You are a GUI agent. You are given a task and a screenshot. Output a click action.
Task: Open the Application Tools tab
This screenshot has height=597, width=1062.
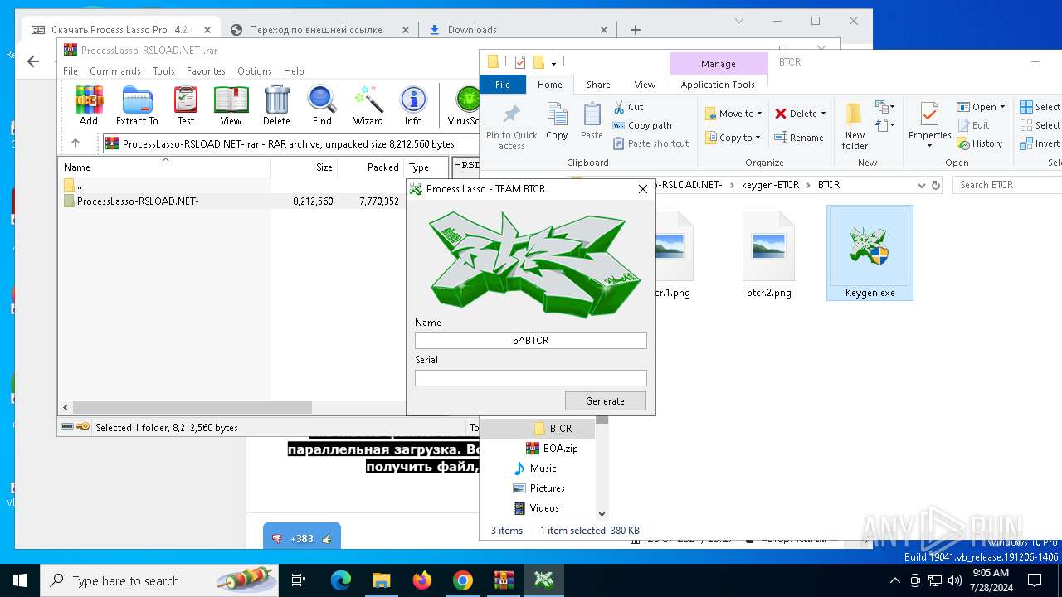[718, 85]
